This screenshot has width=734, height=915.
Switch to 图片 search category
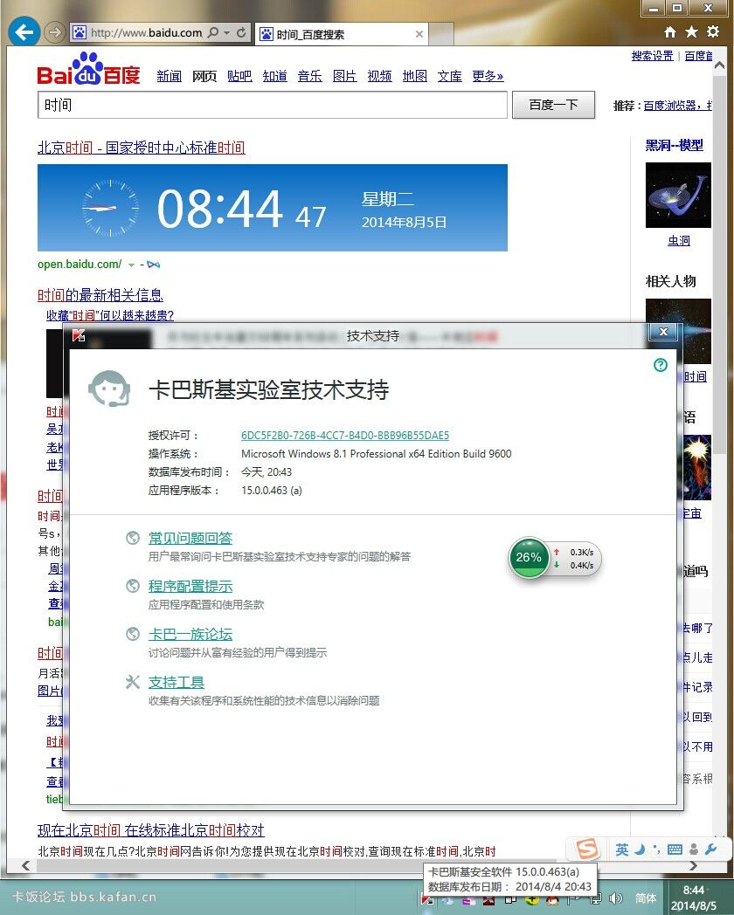[x=344, y=76]
